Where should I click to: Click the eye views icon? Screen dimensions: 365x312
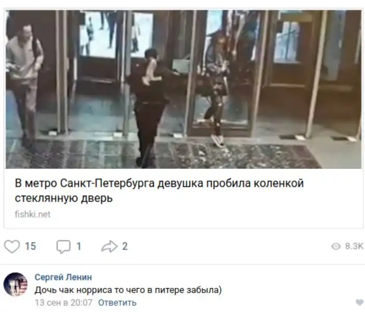[x=336, y=246]
